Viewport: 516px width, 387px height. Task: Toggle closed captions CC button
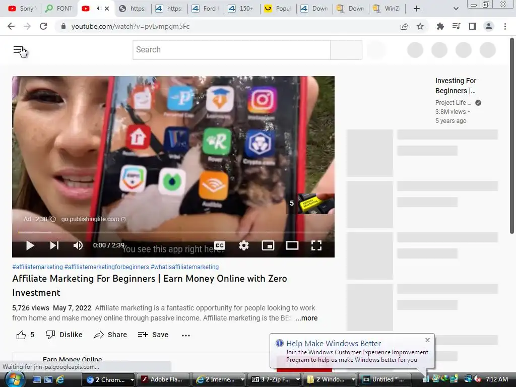220,245
